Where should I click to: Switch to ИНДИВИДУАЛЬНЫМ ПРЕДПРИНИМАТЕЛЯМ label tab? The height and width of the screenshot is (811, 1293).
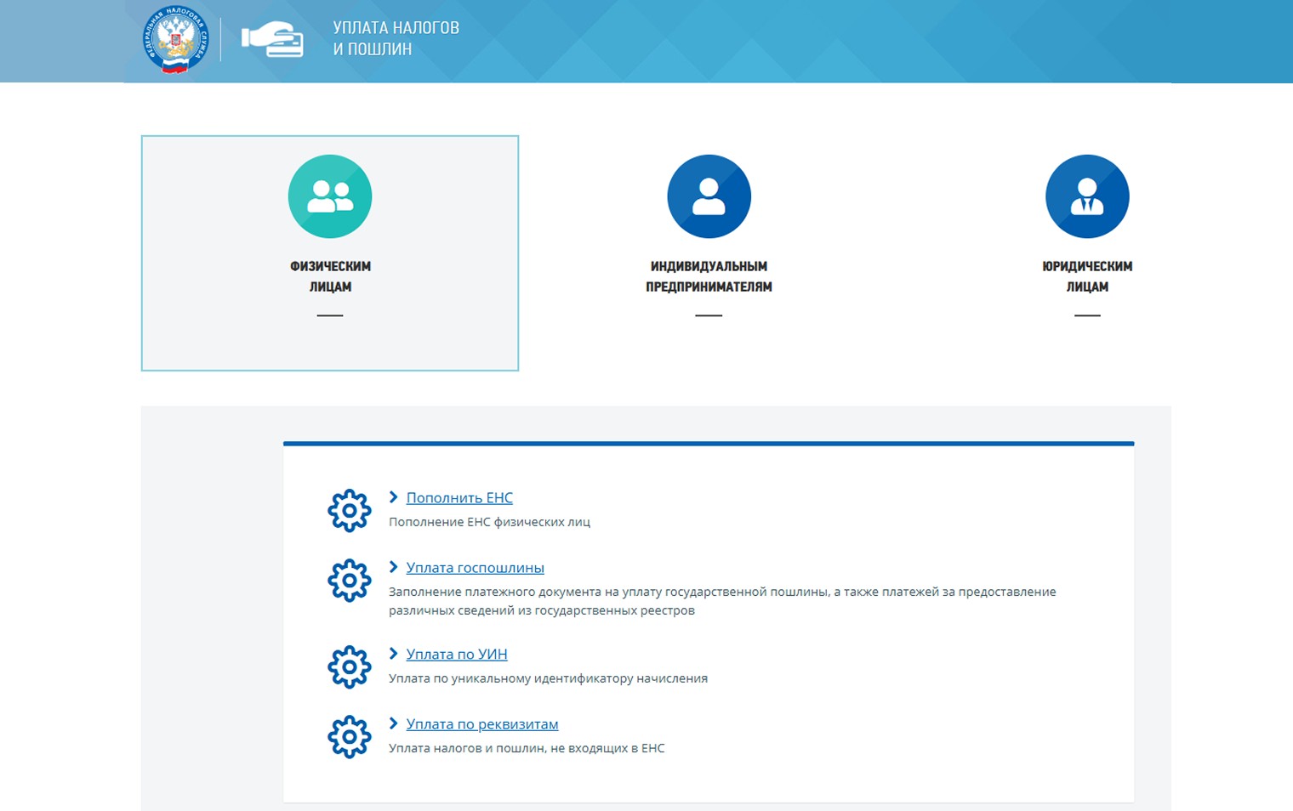pyautogui.click(x=709, y=276)
